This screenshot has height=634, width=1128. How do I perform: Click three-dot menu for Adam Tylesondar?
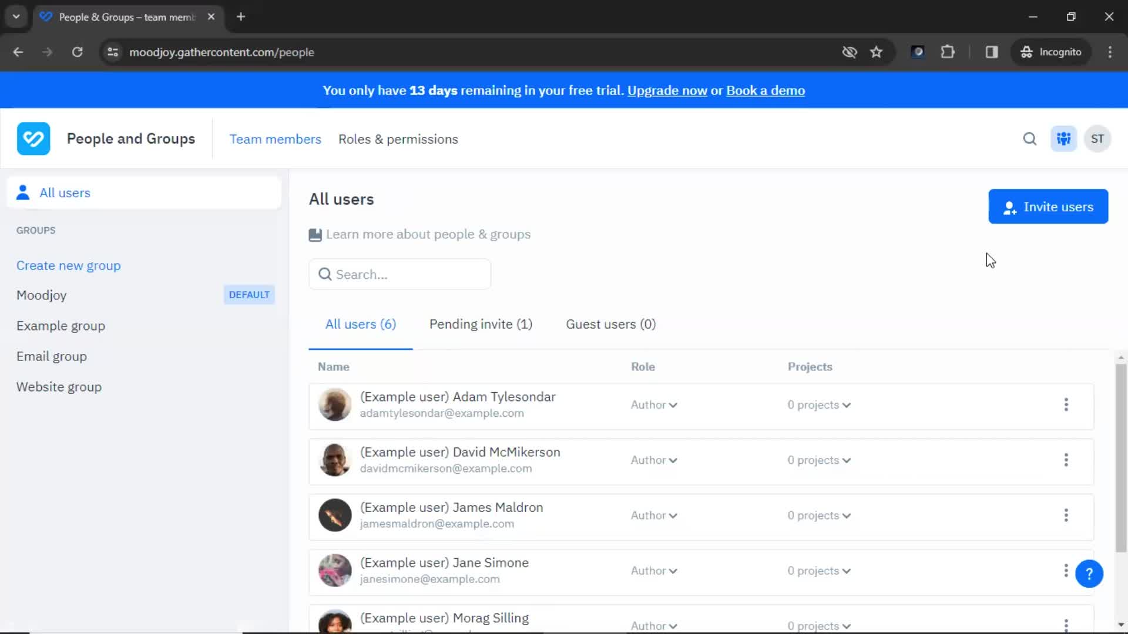1067,404
